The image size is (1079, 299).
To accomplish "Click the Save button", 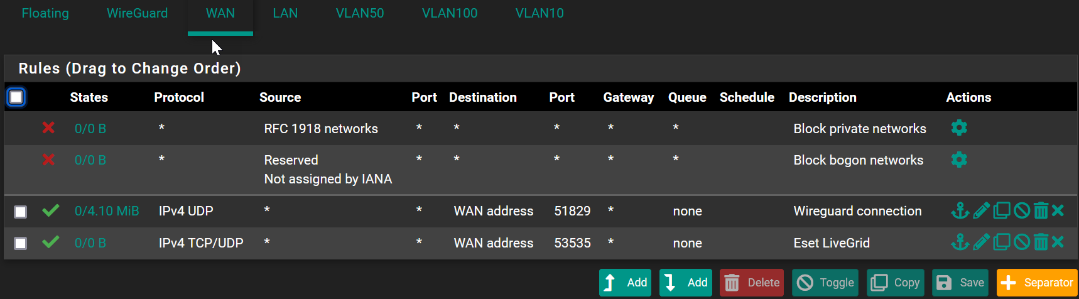I will click(960, 283).
